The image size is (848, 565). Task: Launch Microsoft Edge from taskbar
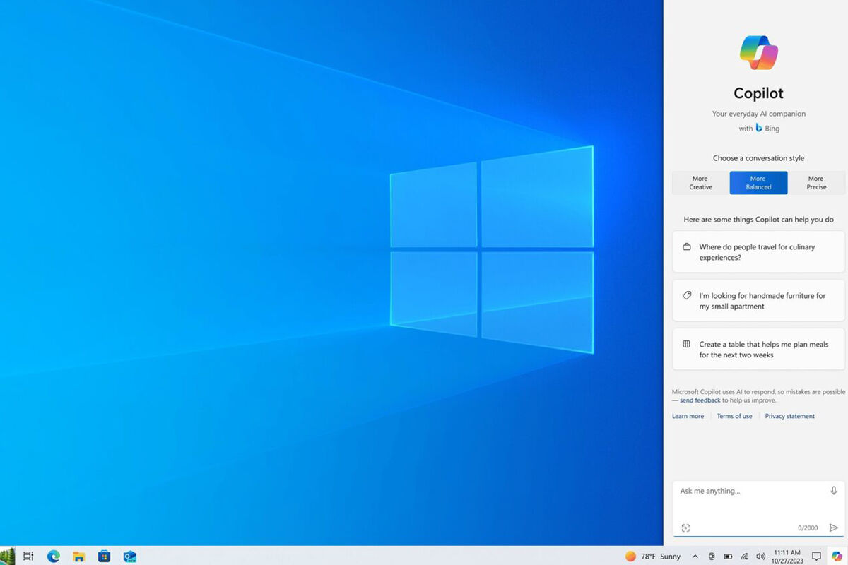point(54,557)
